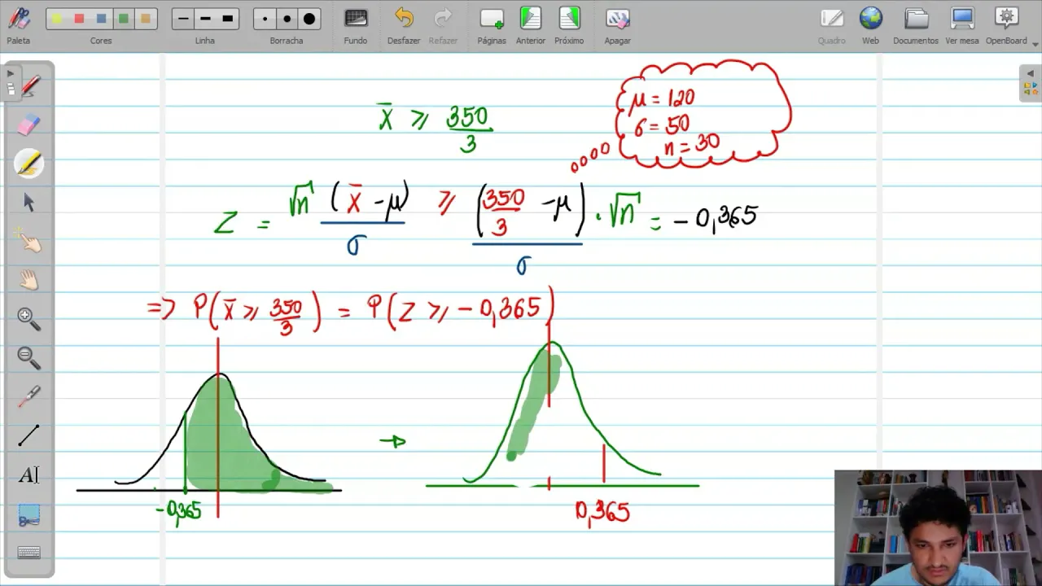Image resolution: width=1042 pixels, height=586 pixels.
Task: Select the yellow pen color
Action: 57,19
